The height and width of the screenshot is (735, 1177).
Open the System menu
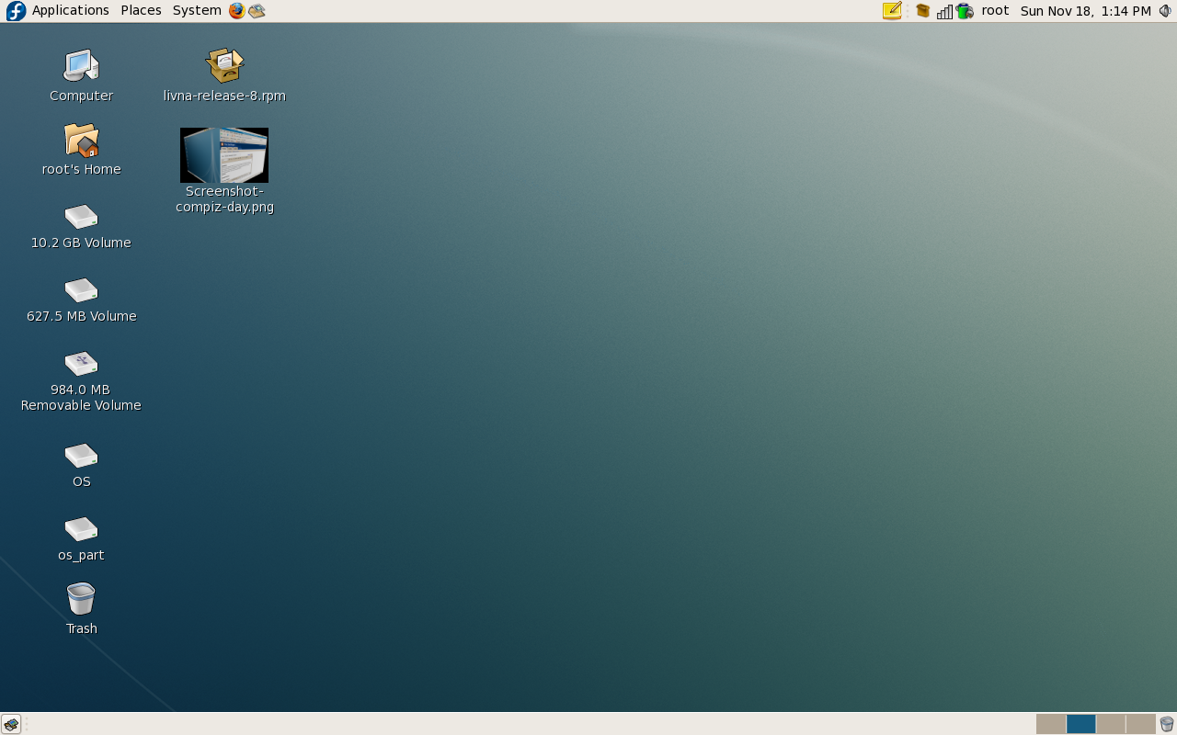[197, 10]
